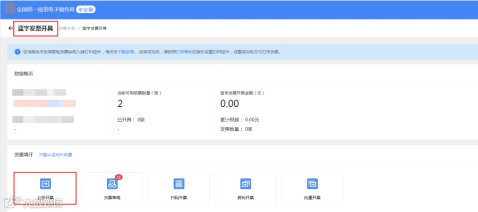Click the 0.00 amount value
478x212 pixels.
pos(229,104)
